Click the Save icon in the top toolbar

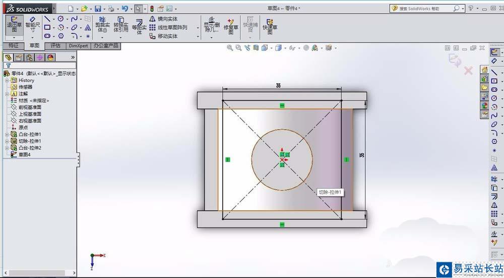click(98, 9)
